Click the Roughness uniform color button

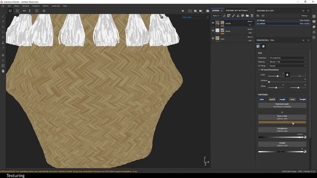(x=282, y=130)
